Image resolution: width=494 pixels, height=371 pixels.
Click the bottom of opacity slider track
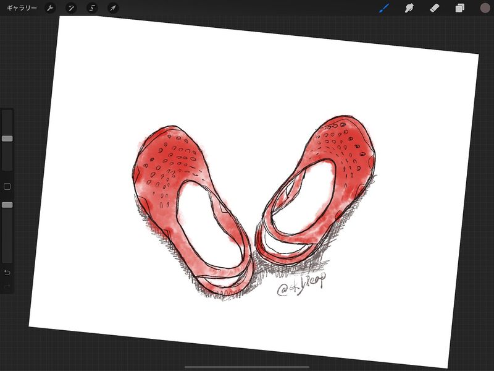7,260
